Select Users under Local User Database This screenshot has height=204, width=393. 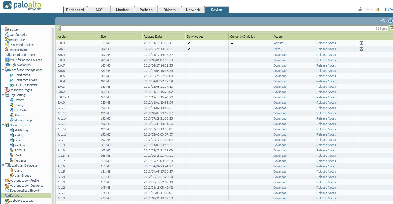tap(18, 170)
